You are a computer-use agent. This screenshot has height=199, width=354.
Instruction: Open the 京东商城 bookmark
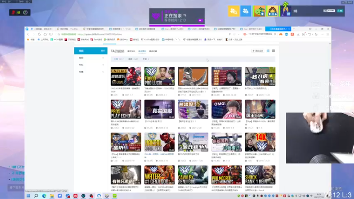(83, 39)
